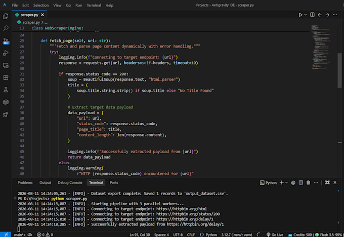Open the Help menu
The height and width of the screenshot is (237, 344).
[109, 5]
